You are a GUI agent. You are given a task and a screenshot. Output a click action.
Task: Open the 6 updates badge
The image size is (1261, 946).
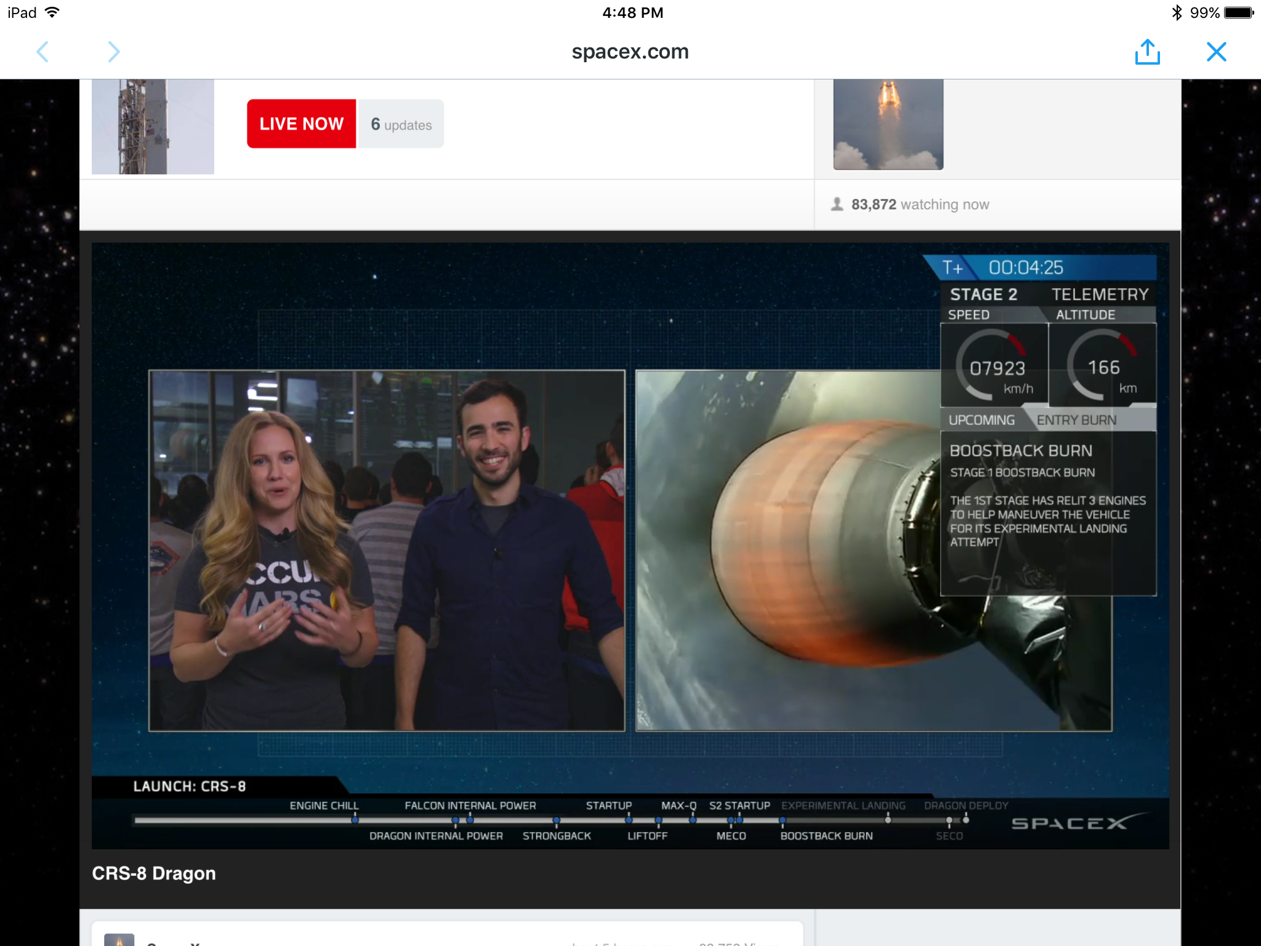coord(401,124)
